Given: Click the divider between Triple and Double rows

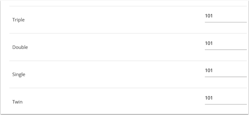Looking at the screenshot, I should pos(128,33).
